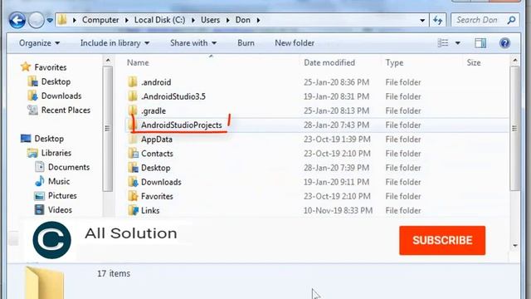Open the address bar history dropdown
The height and width of the screenshot is (299, 531).
tap(422, 20)
